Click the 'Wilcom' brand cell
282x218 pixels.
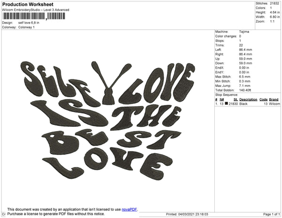[274, 104]
